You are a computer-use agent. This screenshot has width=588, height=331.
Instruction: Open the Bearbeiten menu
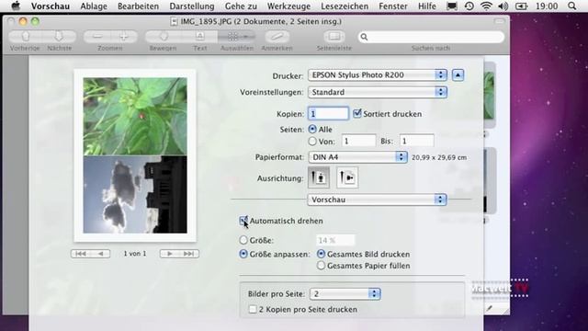pyautogui.click(x=138, y=6)
